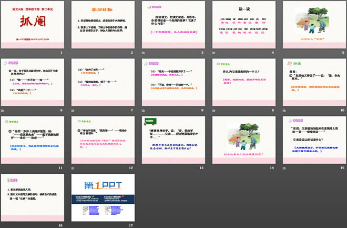Screen dimensions: 347x228
Task: Click the slide number '13' label
Action: click(x=201, y=168)
